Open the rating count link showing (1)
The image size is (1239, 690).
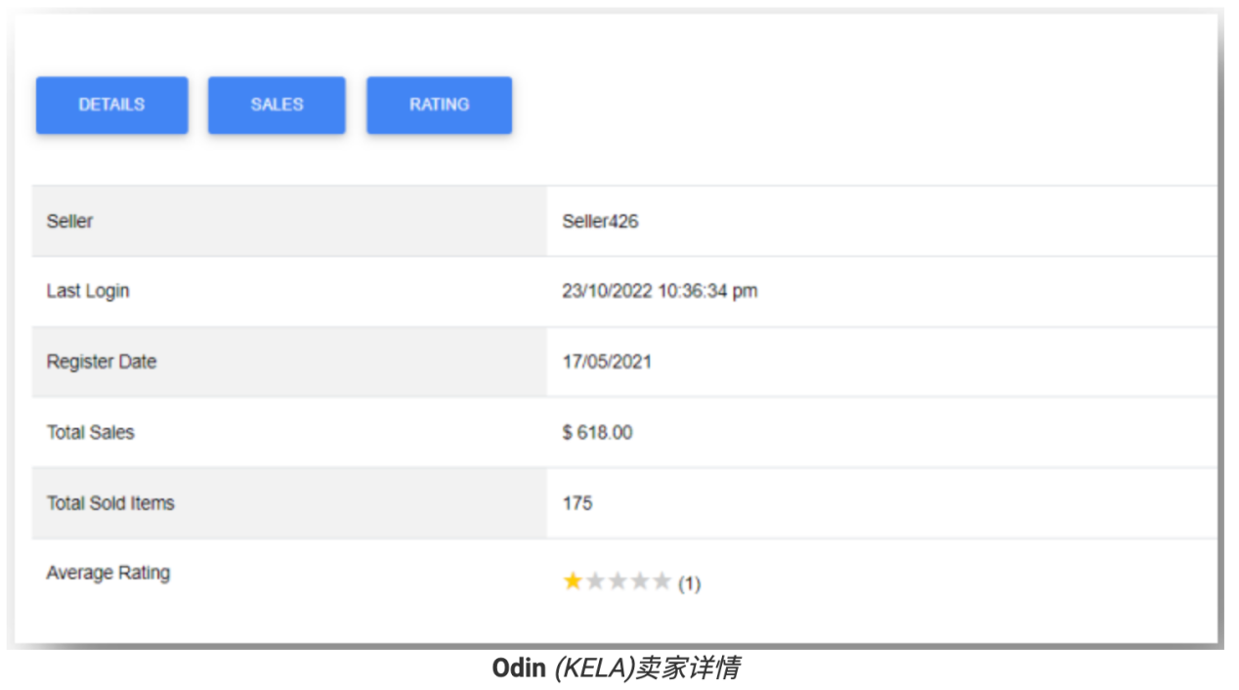point(688,582)
